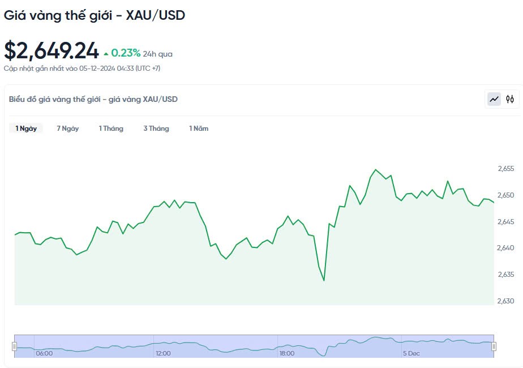523x368 pixels.
Task: Click the 0.23% change percentage
Action: click(x=126, y=53)
